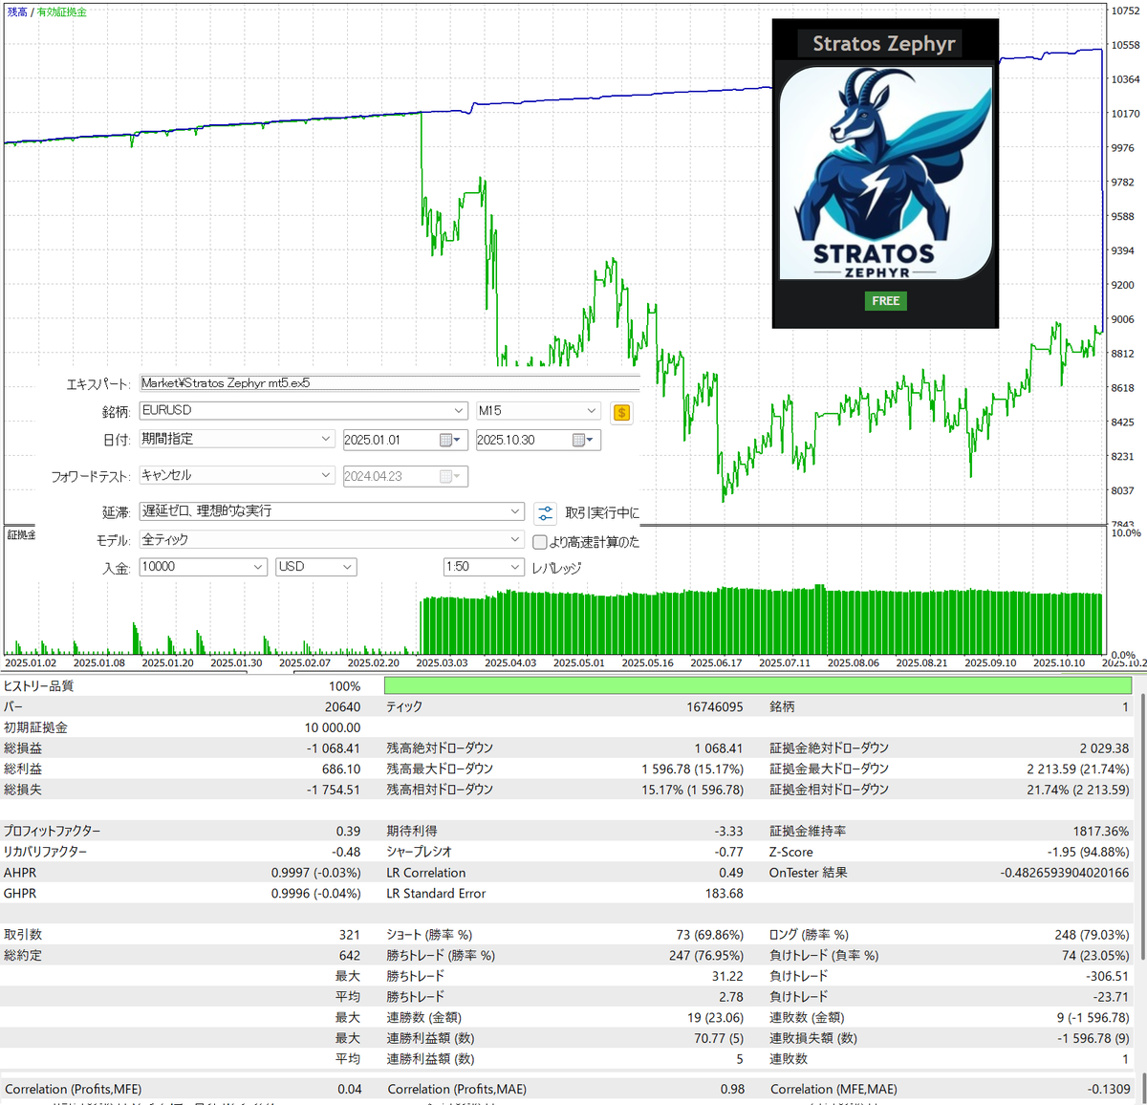Select Correlation (MFE,MAE) value -0.1309
Screen dimensions: 1147x1105
pyautogui.click(x=1109, y=1090)
